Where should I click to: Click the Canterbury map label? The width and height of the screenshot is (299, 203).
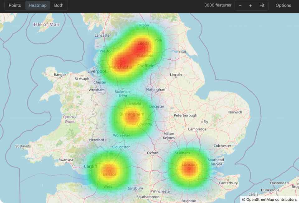(x=228, y=183)
